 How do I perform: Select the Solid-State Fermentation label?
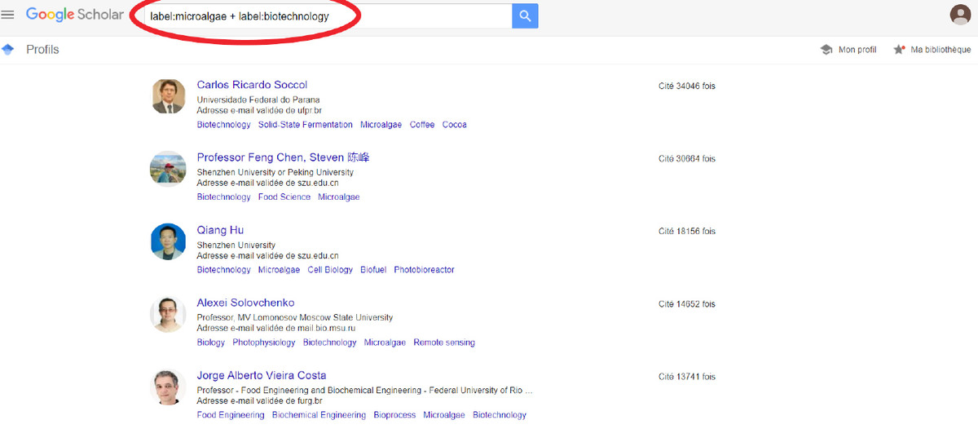(306, 125)
